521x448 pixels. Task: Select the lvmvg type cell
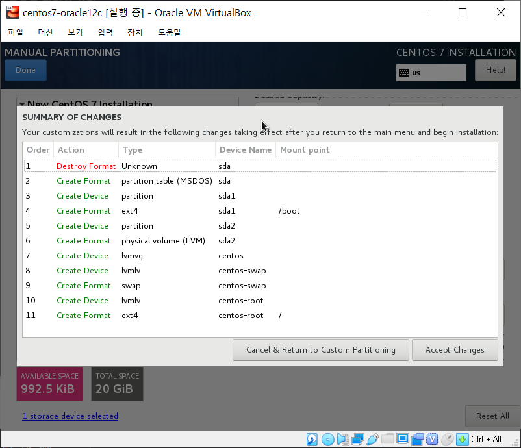[132, 256]
